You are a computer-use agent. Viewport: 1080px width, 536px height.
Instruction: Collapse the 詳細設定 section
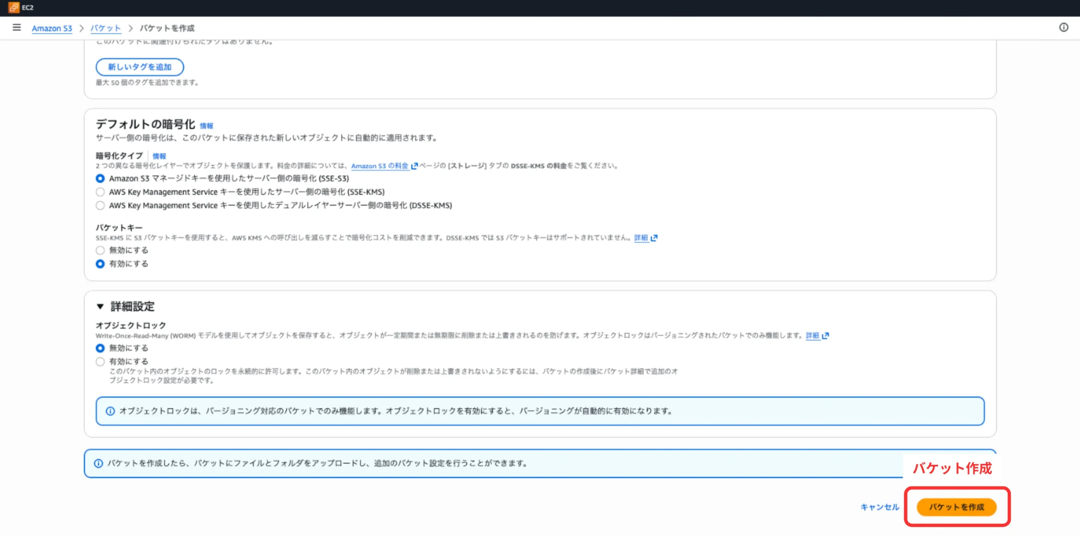(100, 307)
